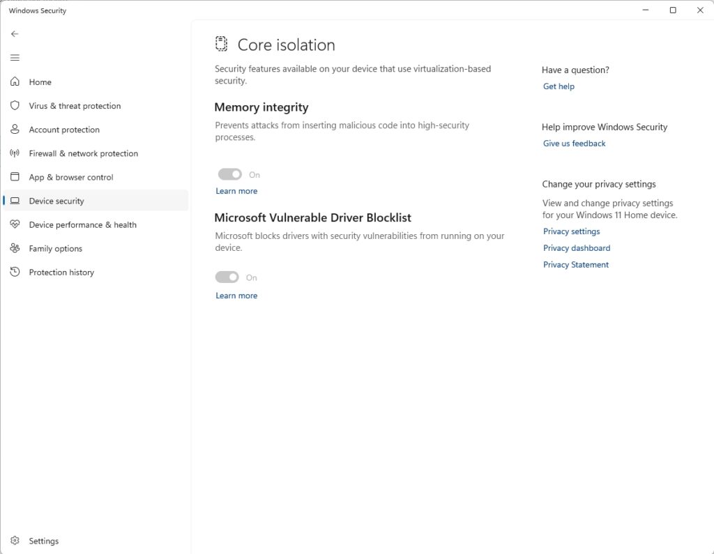This screenshot has width=714, height=554.
Task: Click the Family options people icon
Action: (x=15, y=249)
